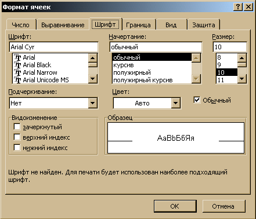Image resolution: width=256 pixels, height=219 pixels.
Task: Select полужирный курсив style
Action: pyautogui.click(x=152, y=80)
